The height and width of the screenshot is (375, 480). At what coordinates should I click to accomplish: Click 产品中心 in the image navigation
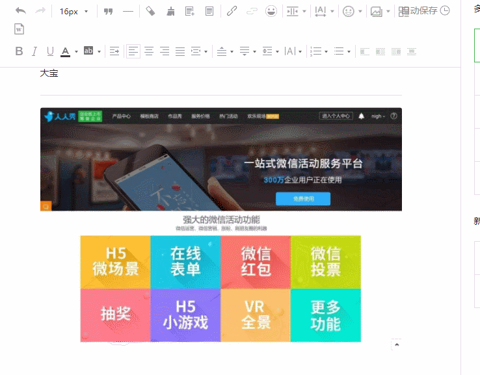[x=121, y=116]
